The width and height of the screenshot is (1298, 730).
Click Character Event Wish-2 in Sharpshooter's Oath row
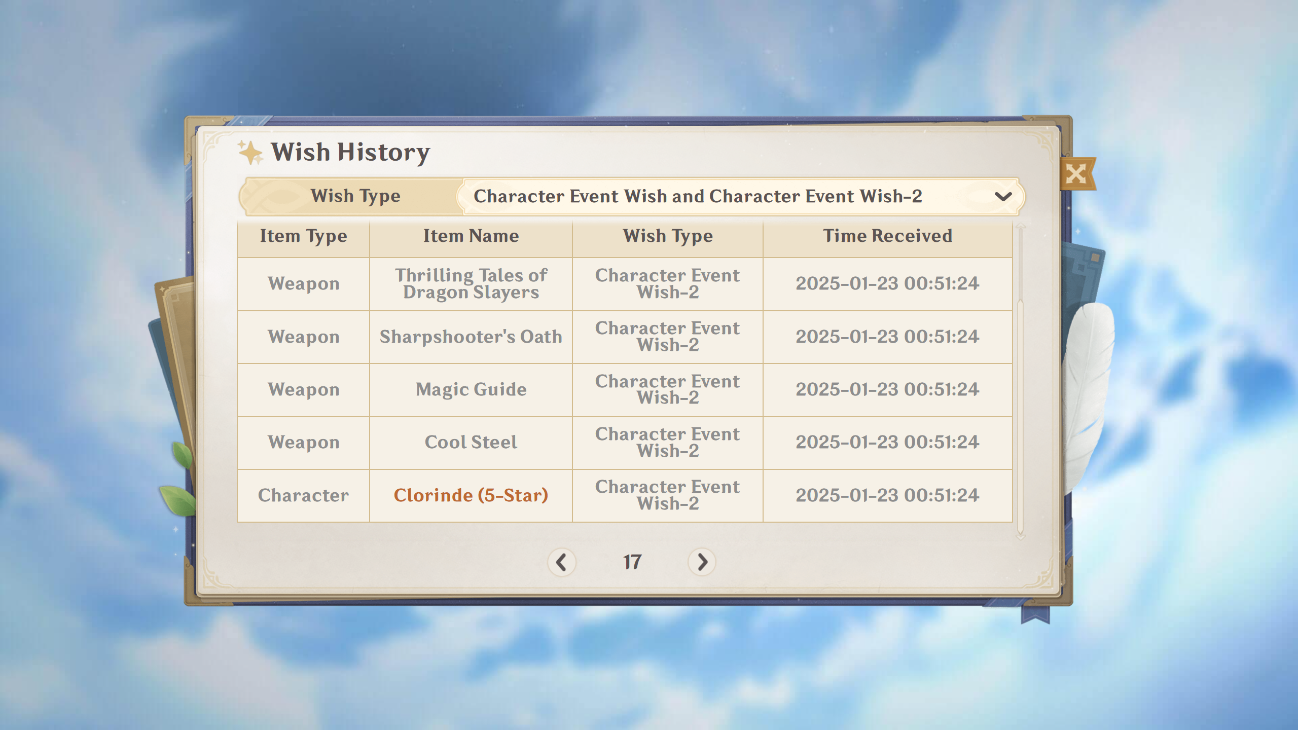coord(668,337)
